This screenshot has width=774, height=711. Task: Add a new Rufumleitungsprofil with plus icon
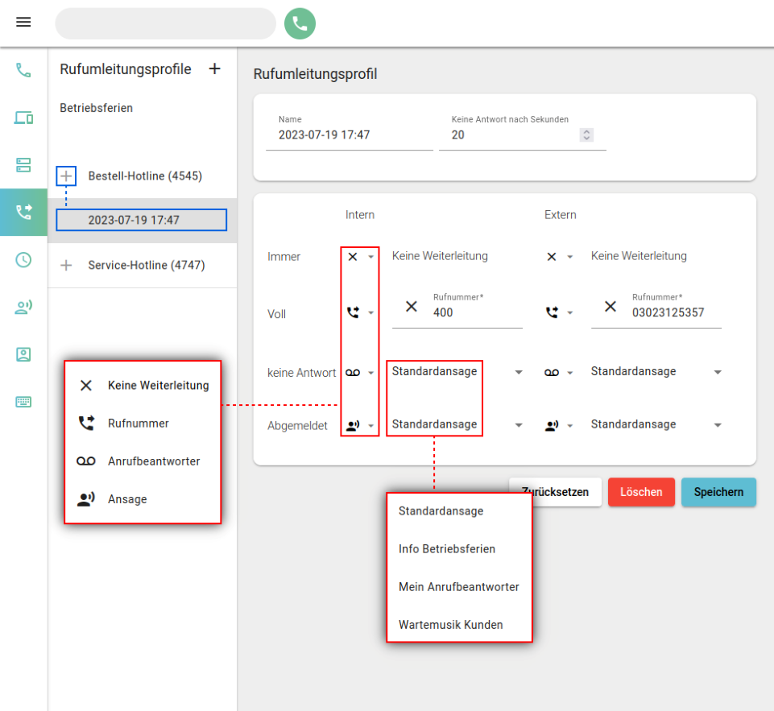214,69
